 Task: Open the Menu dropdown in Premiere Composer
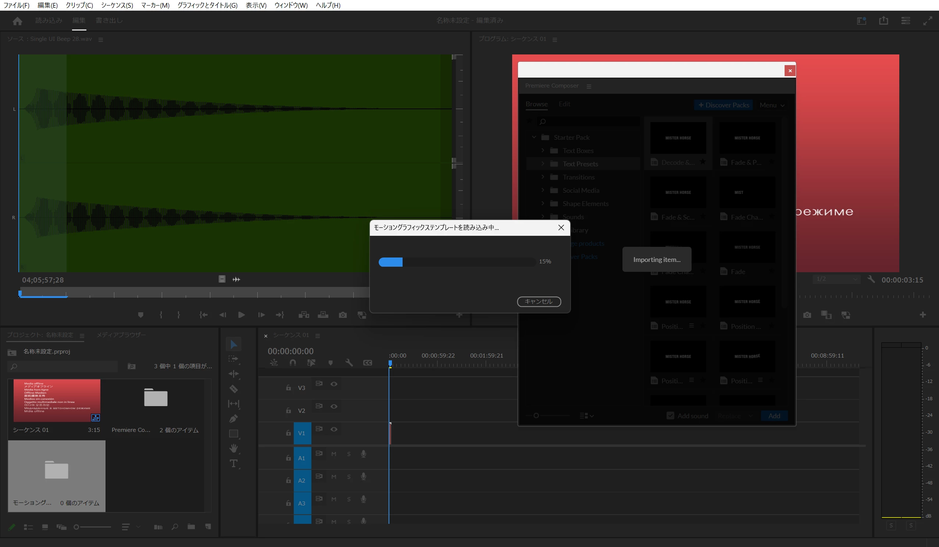click(772, 105)
